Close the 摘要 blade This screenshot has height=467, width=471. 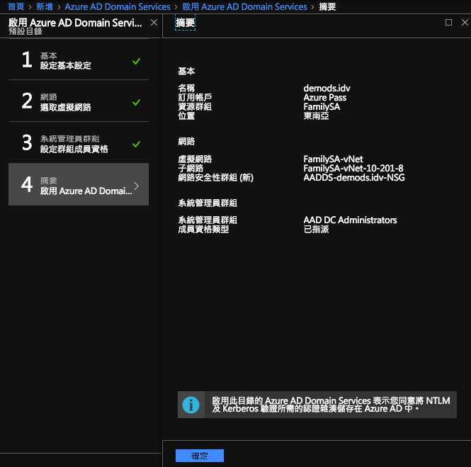tap(465, 22)
